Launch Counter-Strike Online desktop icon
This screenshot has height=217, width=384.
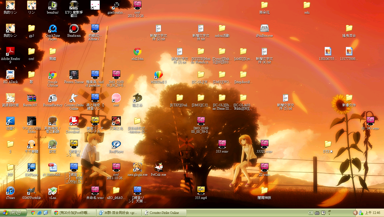tap(74, 98)
